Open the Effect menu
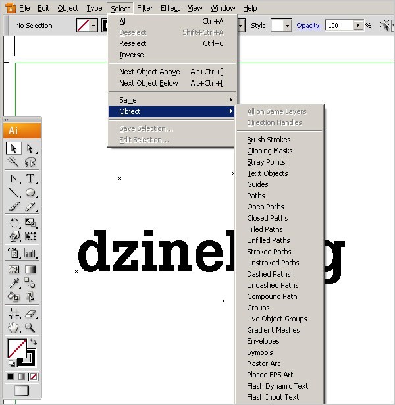Viewport: 395px width, 405px height. tap(170, 9)
